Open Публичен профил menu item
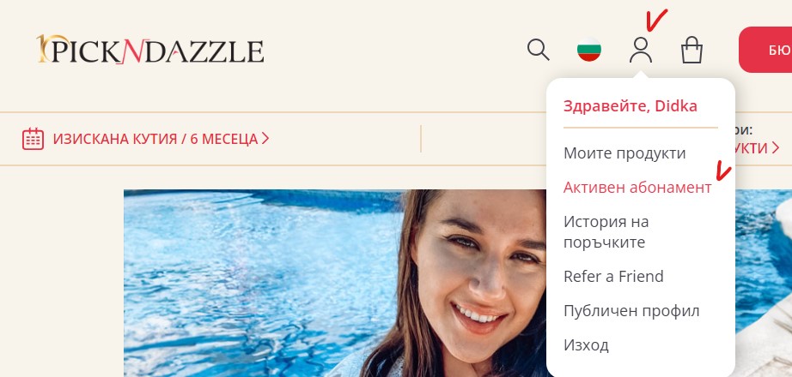 click(x=631, y=310)
